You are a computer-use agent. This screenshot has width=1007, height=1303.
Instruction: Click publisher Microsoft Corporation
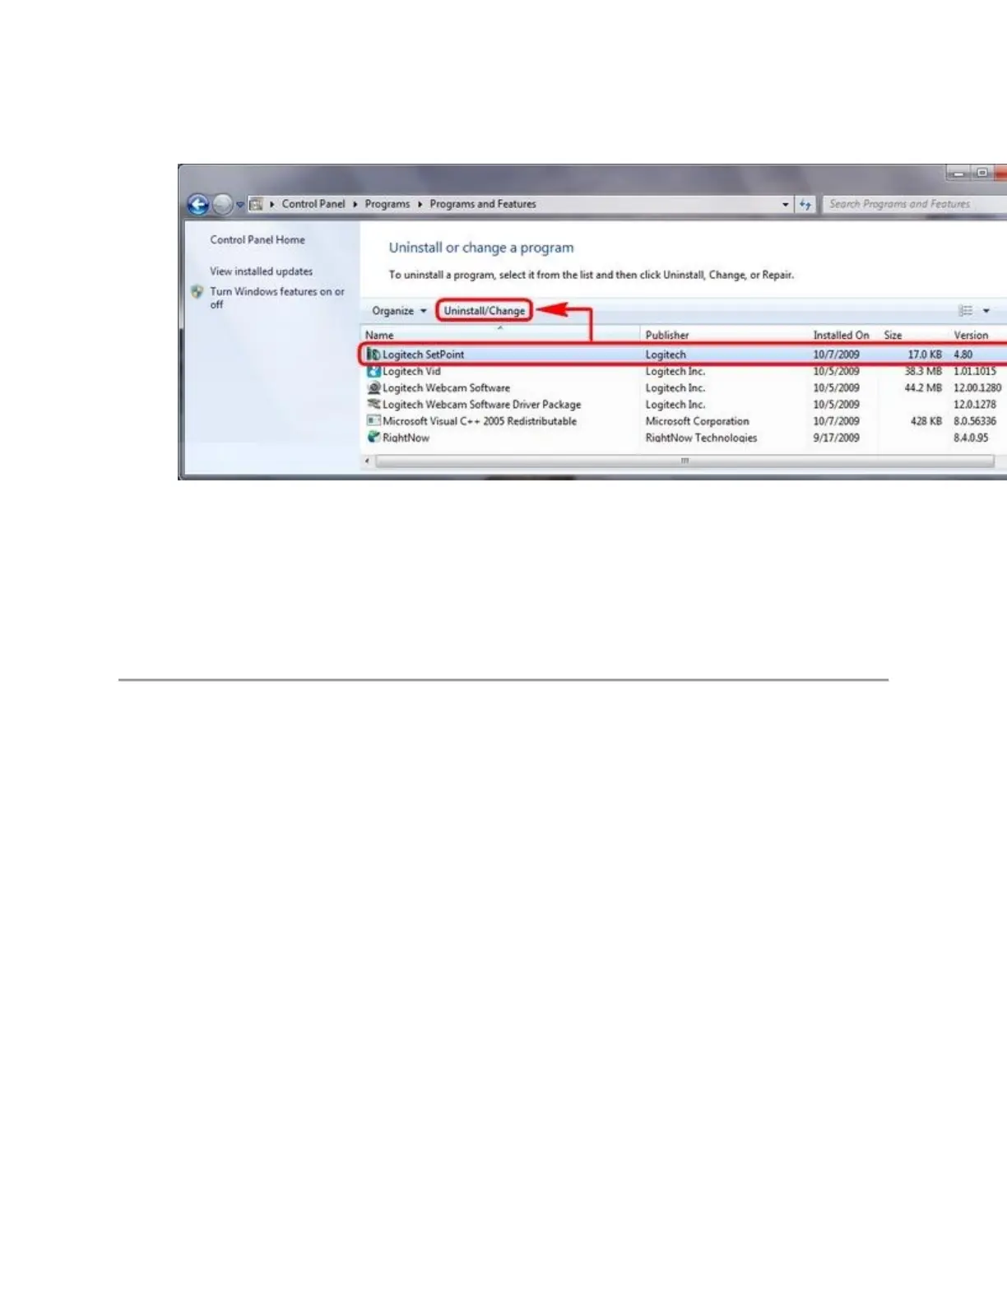tap(697, 421)
